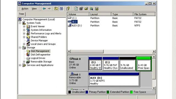Image resolution: width=176 pixels, height=99 pixels.
Task: Expand the System Information node
Action: click(24, 30)
